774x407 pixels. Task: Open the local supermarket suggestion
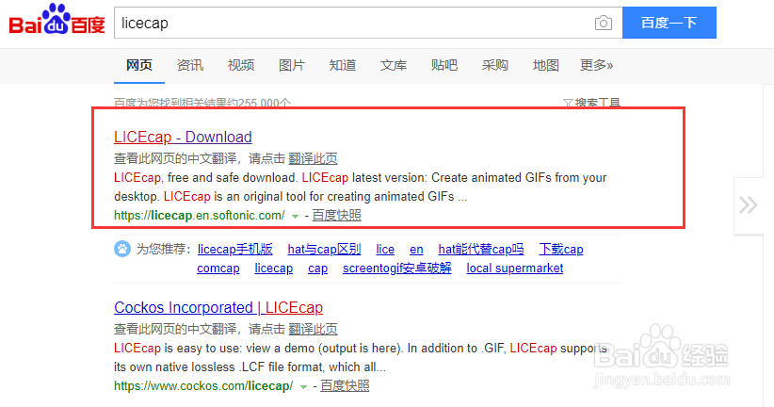[515, 269]
